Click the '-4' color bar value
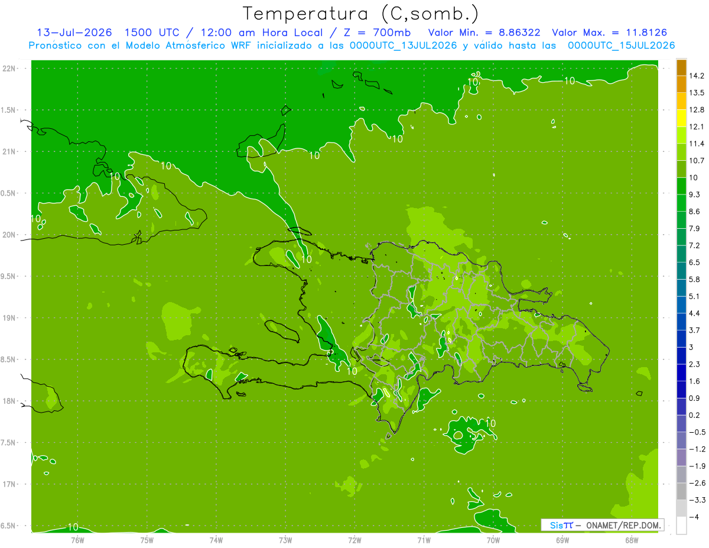This screenshot has width=709, height=548. click(x=694, y=517)
